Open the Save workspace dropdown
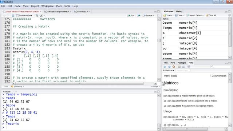Screen dimensions: 233x131 (x=179, y=15)
